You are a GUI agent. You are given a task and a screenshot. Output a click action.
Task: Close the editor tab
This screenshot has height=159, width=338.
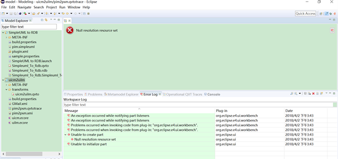tap(69, 21)
